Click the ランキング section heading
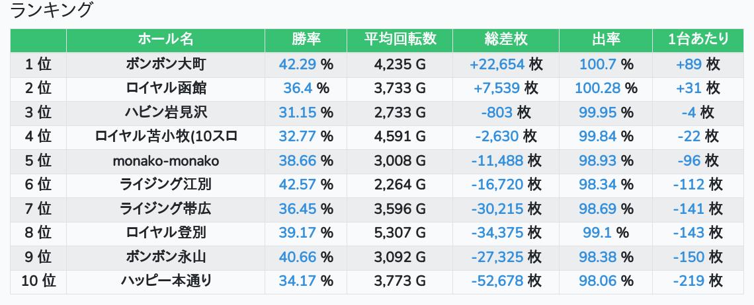 point(52,11)
